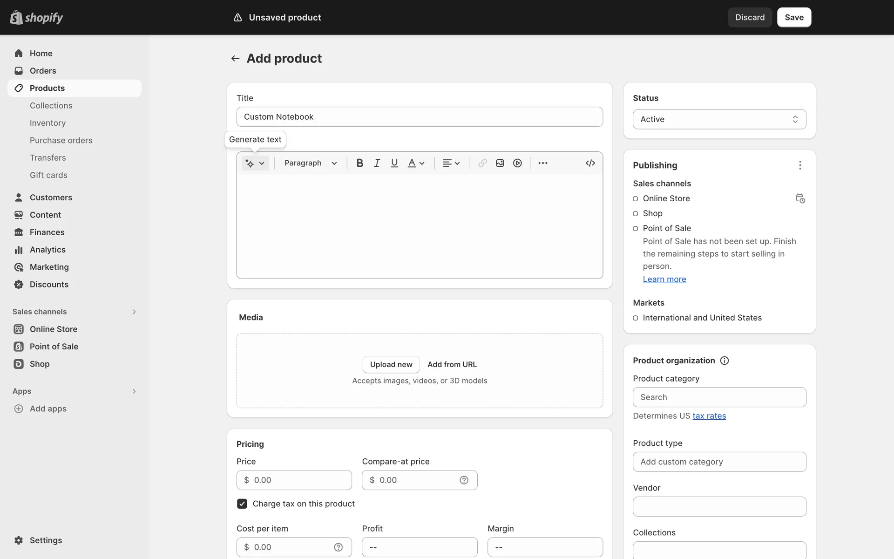Click the Bold formatting icon

359,163
